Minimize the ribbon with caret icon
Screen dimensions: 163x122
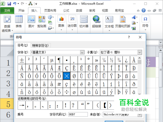point(138,11)
